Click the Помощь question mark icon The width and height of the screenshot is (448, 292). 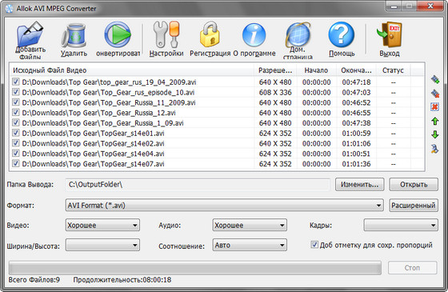342,35
